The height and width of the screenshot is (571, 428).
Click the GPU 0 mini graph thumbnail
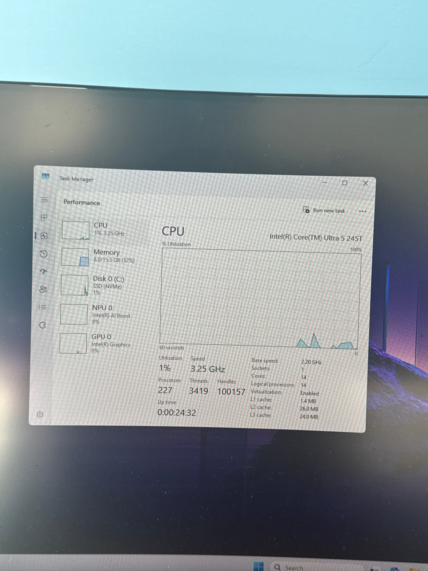pyautogui.click(x=73, y=343)
